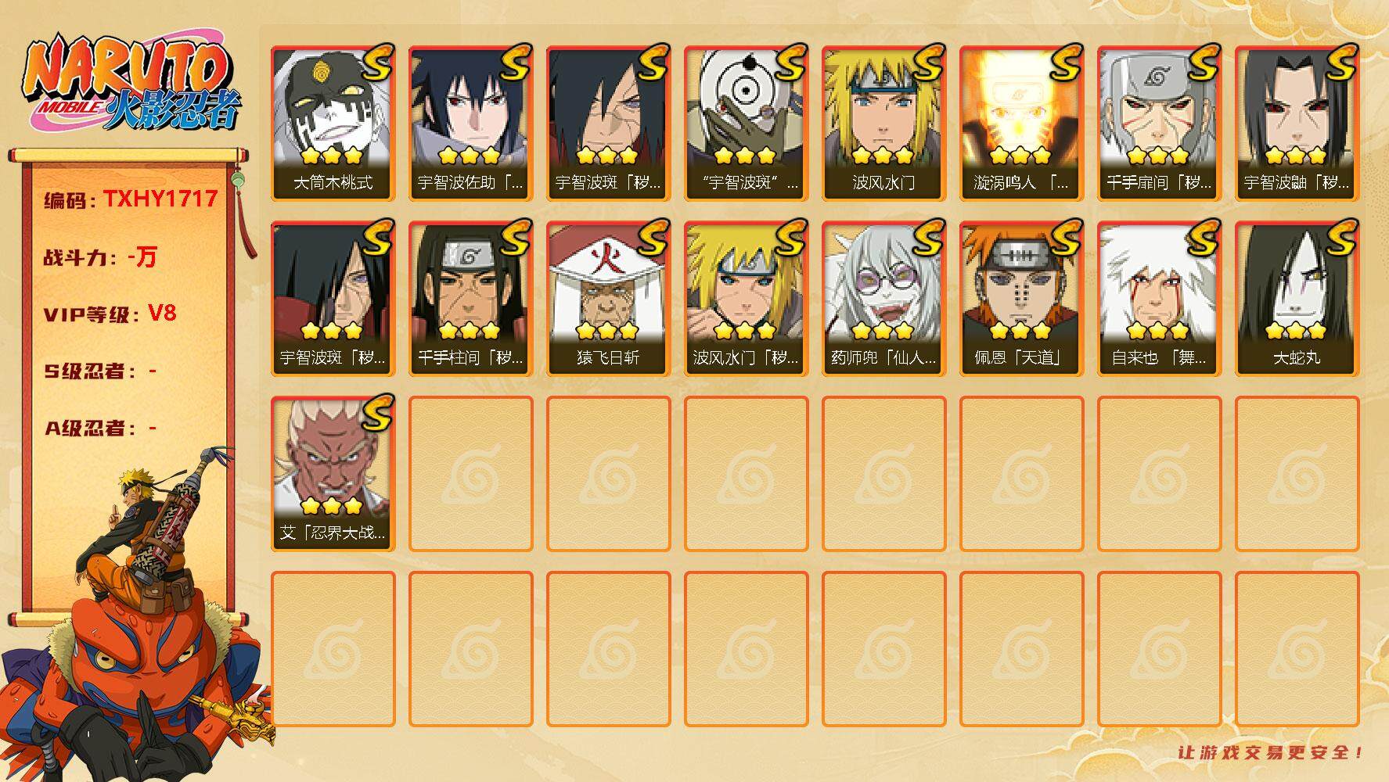Open the 漩涡鸣人 glowing chakra card
Screen dimensions: 1389x782
tap(1021, 124)
